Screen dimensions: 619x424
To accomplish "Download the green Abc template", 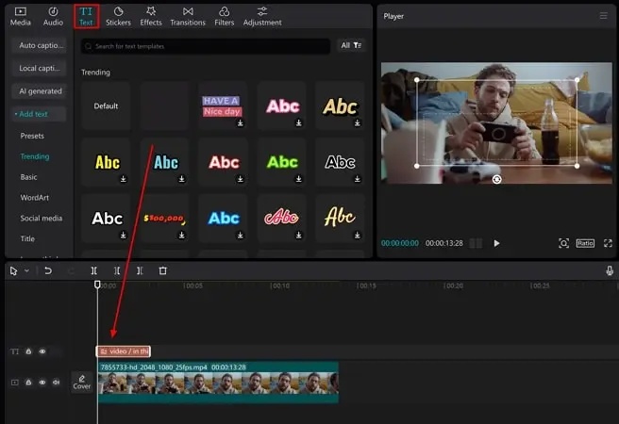I will [298, 179].
